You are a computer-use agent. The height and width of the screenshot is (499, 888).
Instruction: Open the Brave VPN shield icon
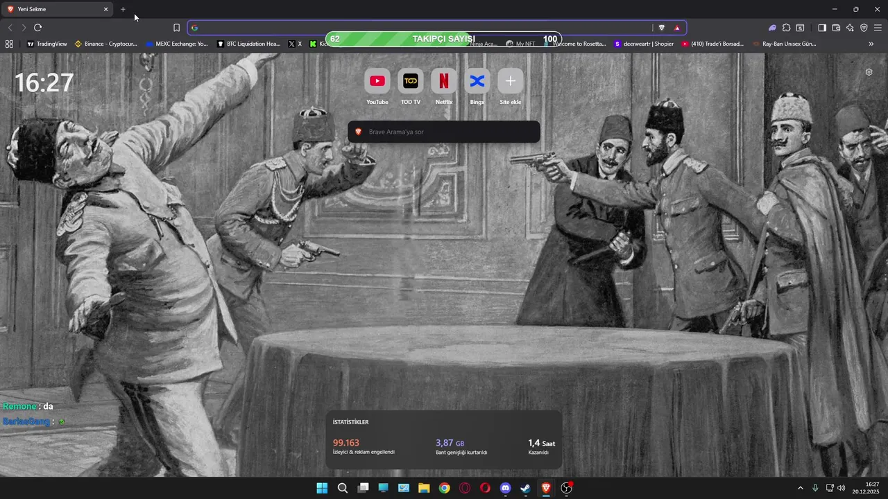pyautogui.click(x=864, y=28)
